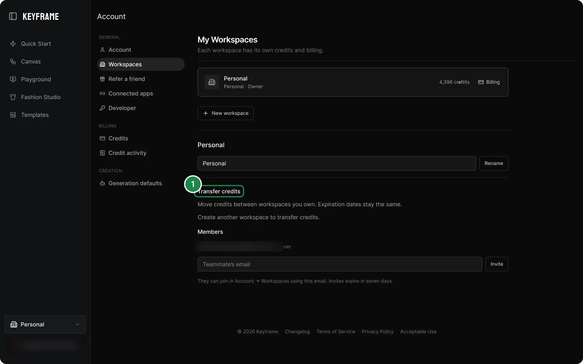Click the Playground play icon
The height and width of the screenshot is (364, 583).
13,79
